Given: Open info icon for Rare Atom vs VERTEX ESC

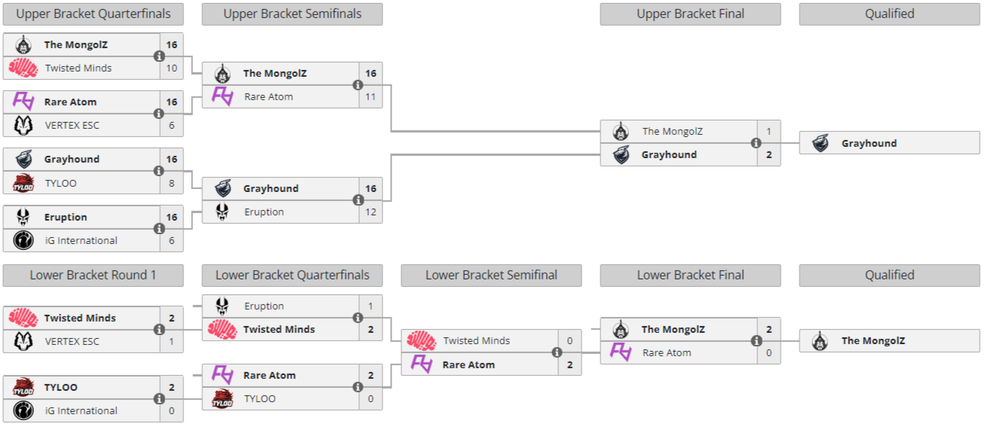Looking at the screenshot, I should coord(158,114).
